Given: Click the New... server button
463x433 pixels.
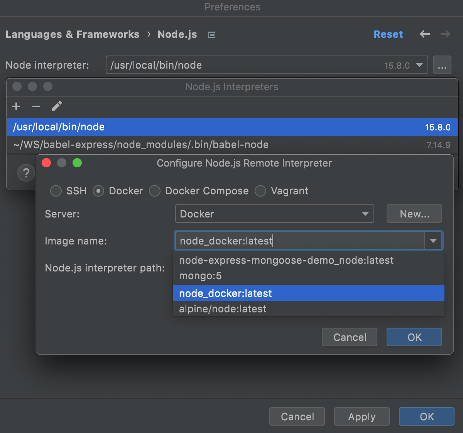Looking at the screenshot, I should [x=414, y=214].
